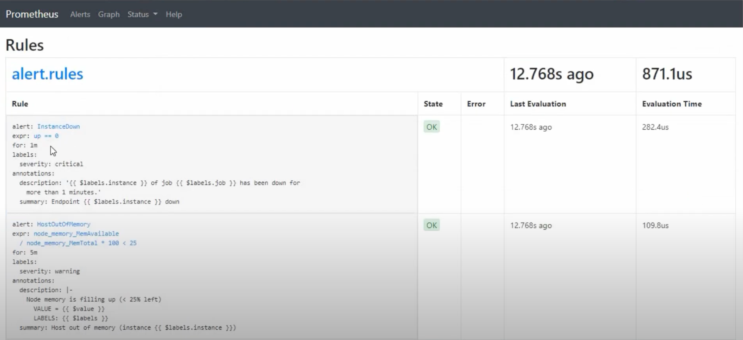Click the 871.1us group evaluation time
This screenshot has height=340, width=743.
667,74
